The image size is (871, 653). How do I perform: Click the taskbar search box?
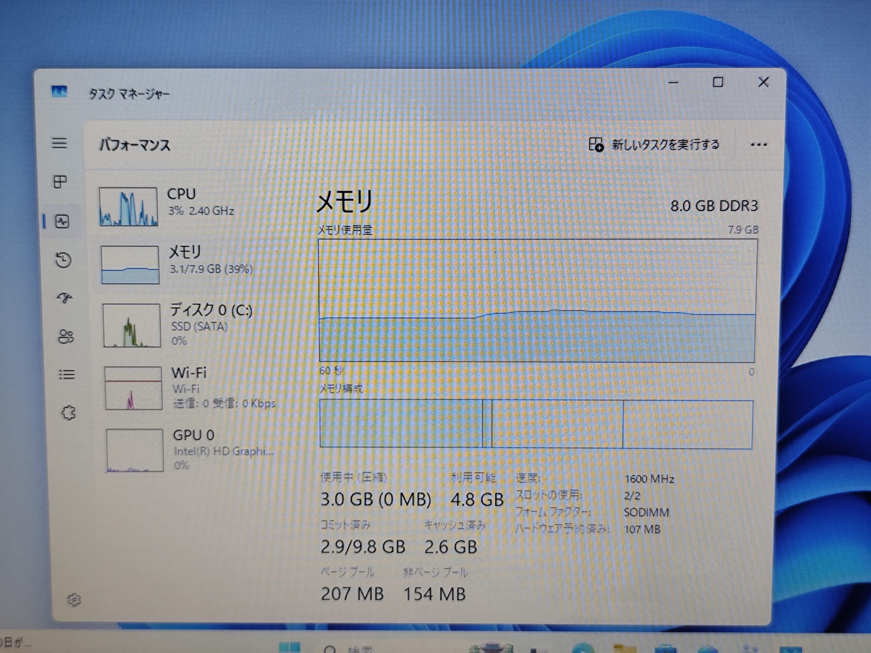(x=350, y=649)
